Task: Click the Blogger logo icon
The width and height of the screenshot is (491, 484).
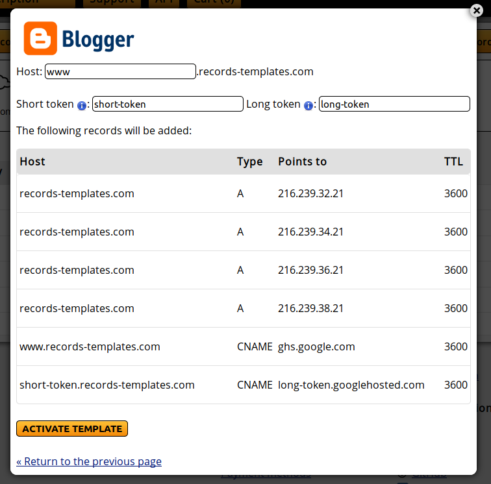Action: pyautogui.click(x=40, y=38)
